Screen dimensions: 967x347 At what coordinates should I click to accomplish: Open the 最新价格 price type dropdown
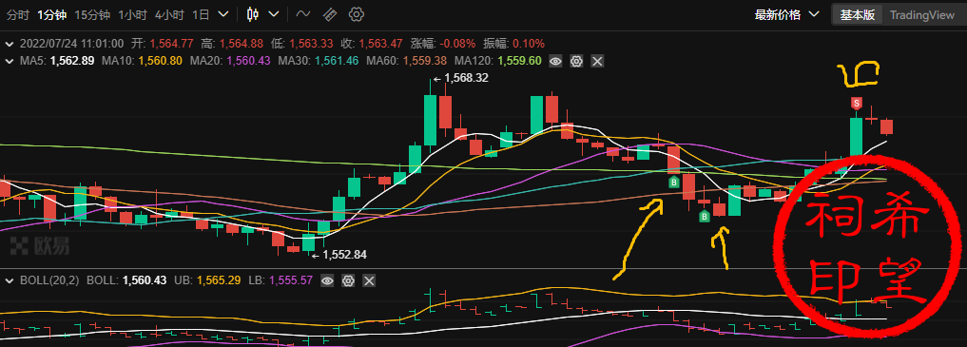click(787, 15)
